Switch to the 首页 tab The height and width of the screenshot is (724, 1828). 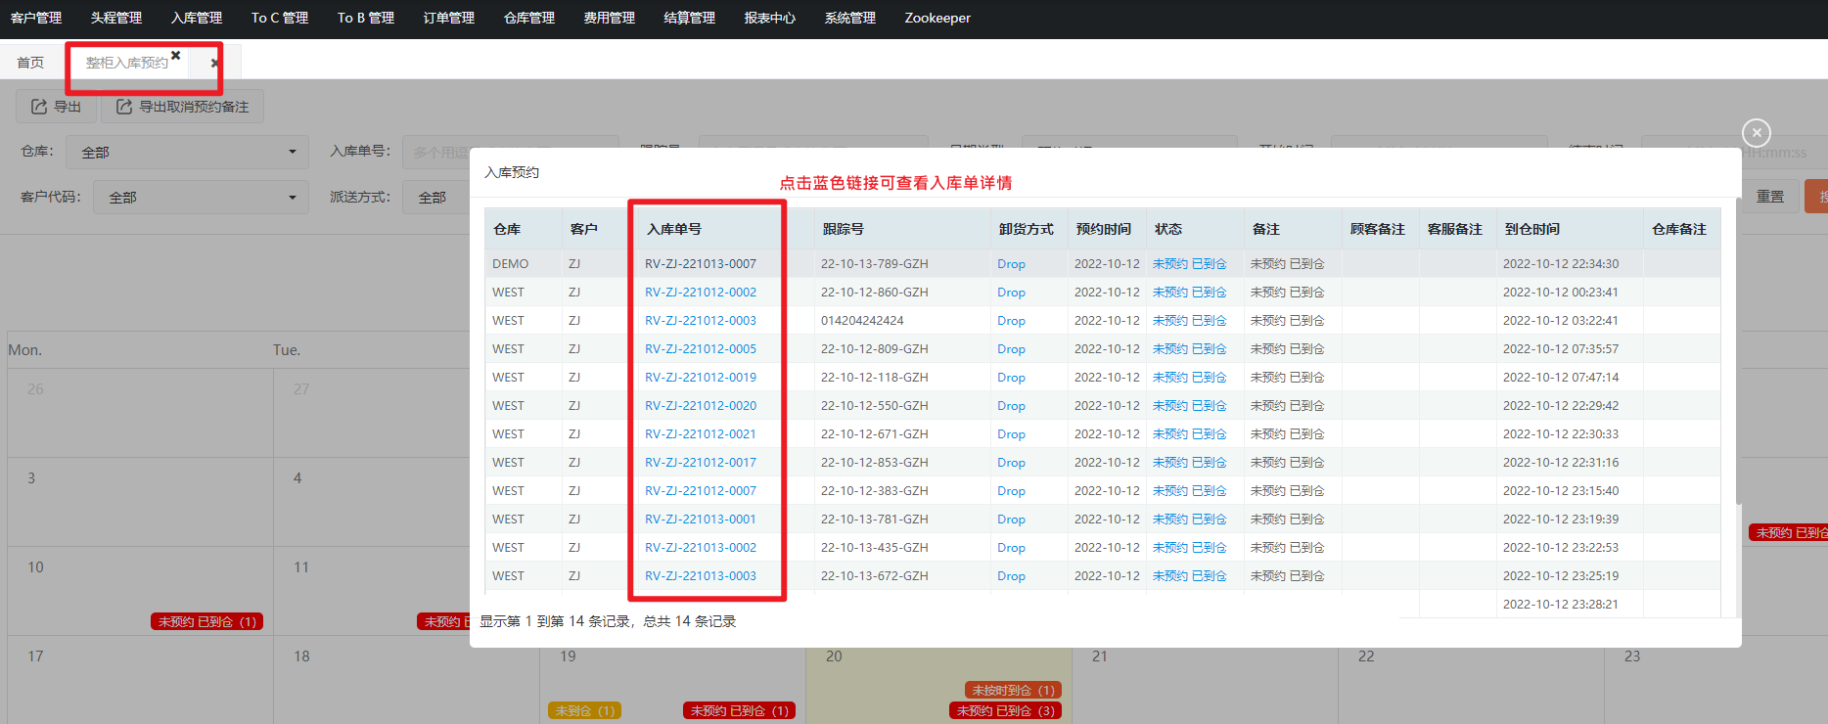[30, 63]
